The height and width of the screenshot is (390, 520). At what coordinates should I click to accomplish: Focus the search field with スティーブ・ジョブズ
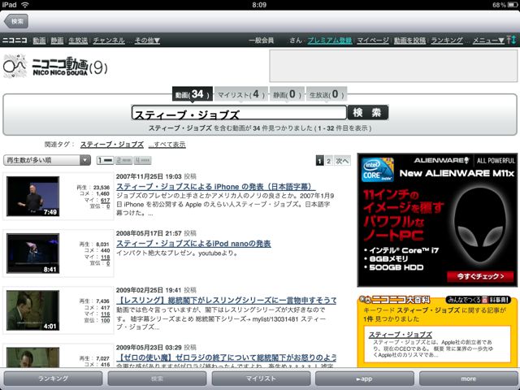pos(239,113)
